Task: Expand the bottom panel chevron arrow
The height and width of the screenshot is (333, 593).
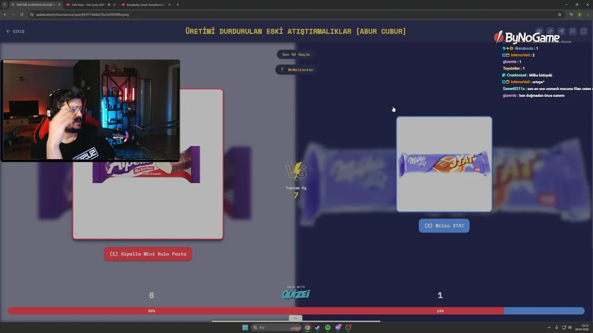Action: click(x=296, y=318)
